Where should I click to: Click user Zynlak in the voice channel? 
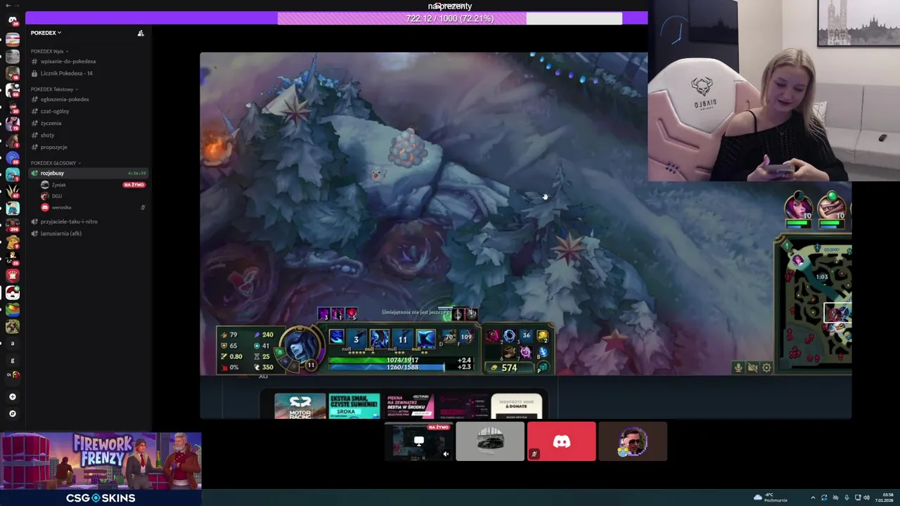[58, 185]
